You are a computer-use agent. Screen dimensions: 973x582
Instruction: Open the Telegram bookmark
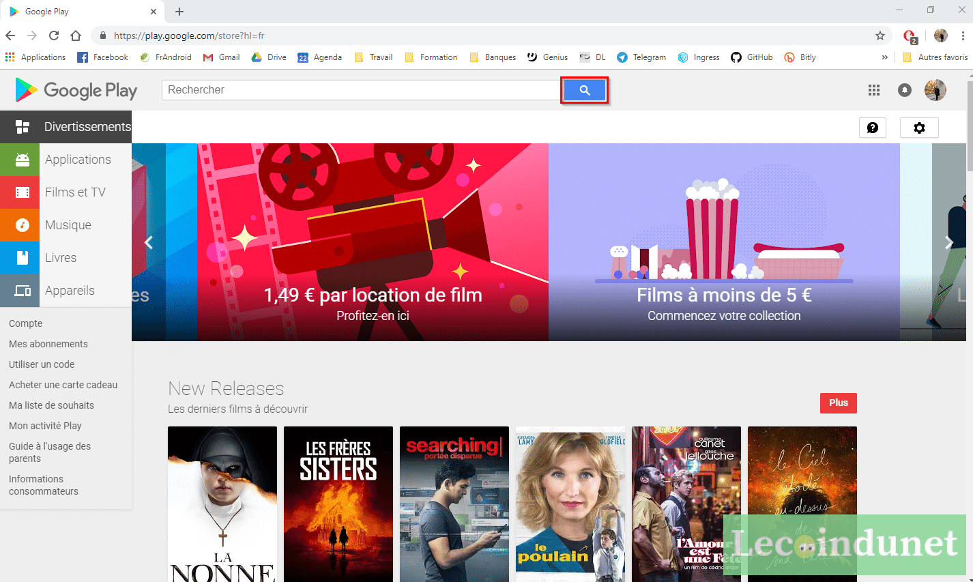pos(641,57)
